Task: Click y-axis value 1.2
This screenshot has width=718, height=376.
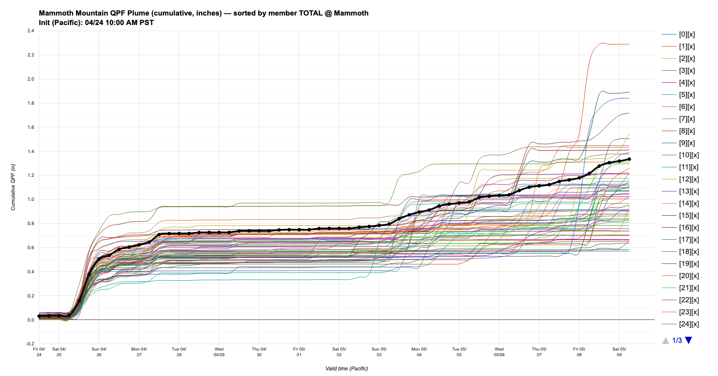Action: (x=30, y=175)
